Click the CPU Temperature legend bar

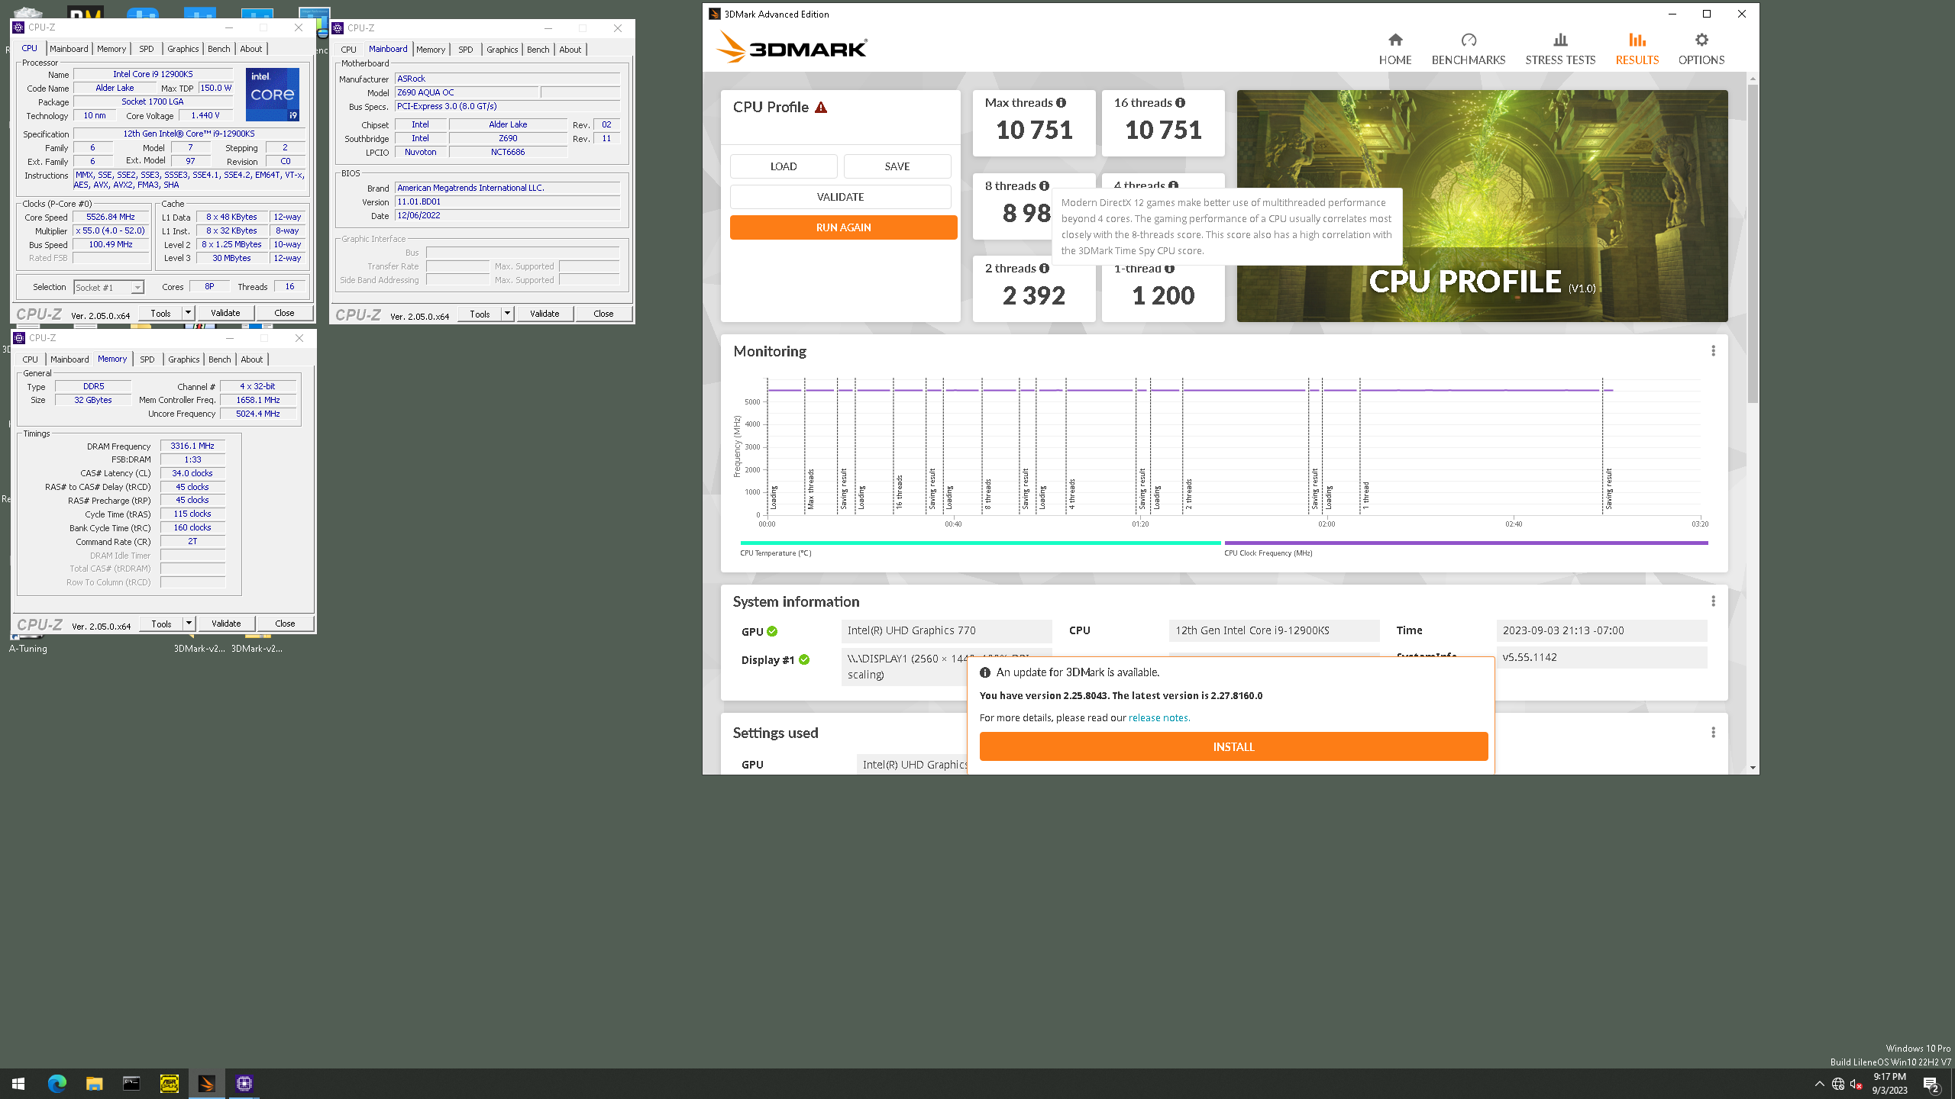tap(981, 543)
